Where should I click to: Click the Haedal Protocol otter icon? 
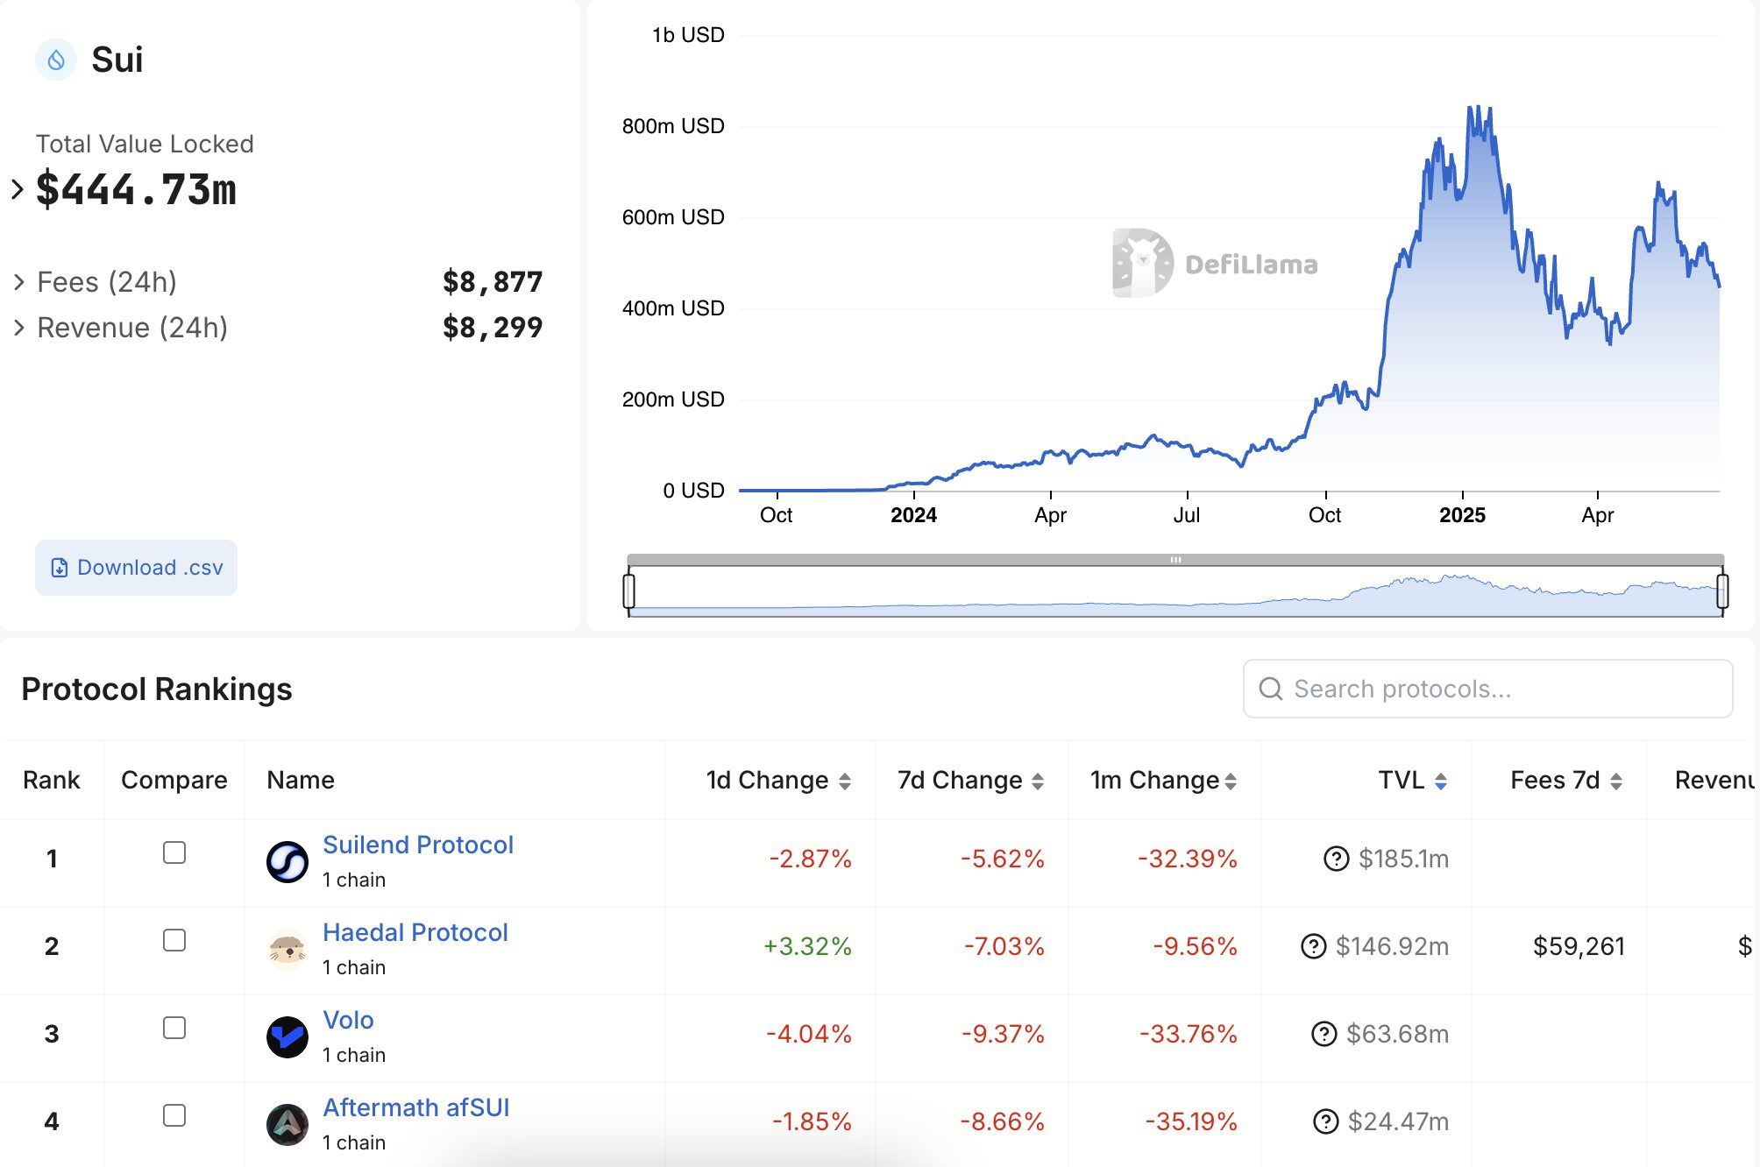point(286,950)
